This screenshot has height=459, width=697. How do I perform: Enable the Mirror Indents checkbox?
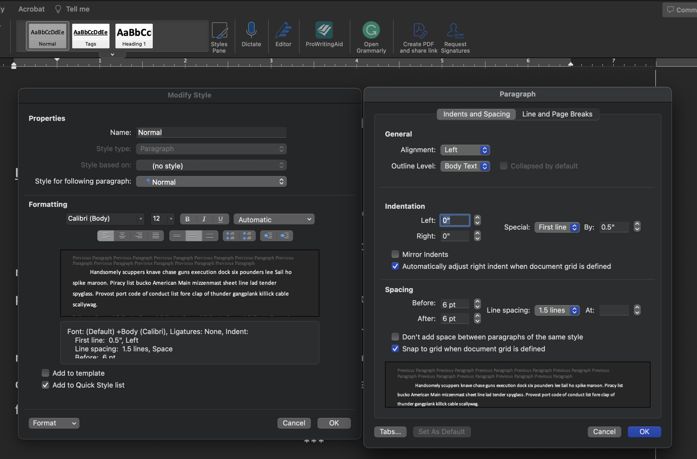click(x=395, y=254)
